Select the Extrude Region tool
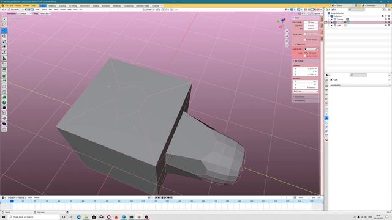The width and height of the screenshot is (392, 220). point(4,70)
